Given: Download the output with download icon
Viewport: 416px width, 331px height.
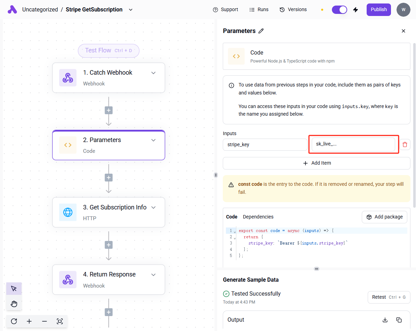Looking at the screenshot, I should click(385, 320).
